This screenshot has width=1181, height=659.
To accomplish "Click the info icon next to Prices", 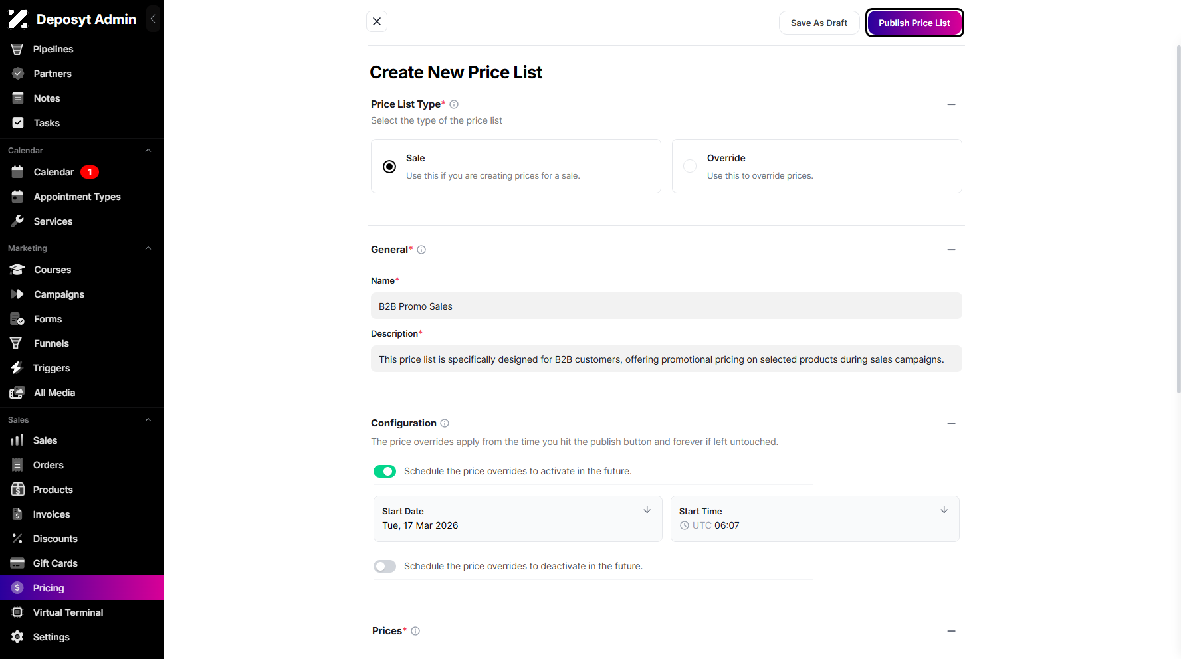I will [x=415, y=631].
